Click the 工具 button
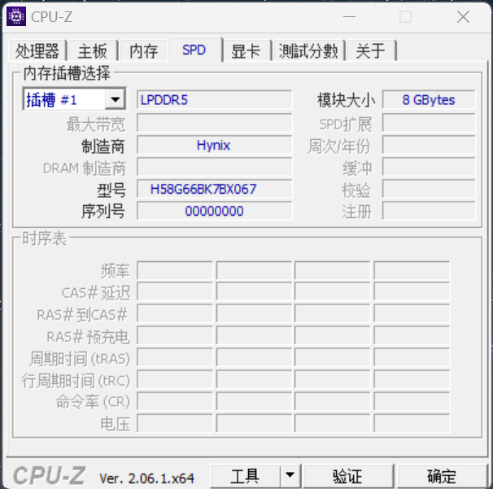The height and width of the screenshot is (489, 493). [x=245, y=476]
